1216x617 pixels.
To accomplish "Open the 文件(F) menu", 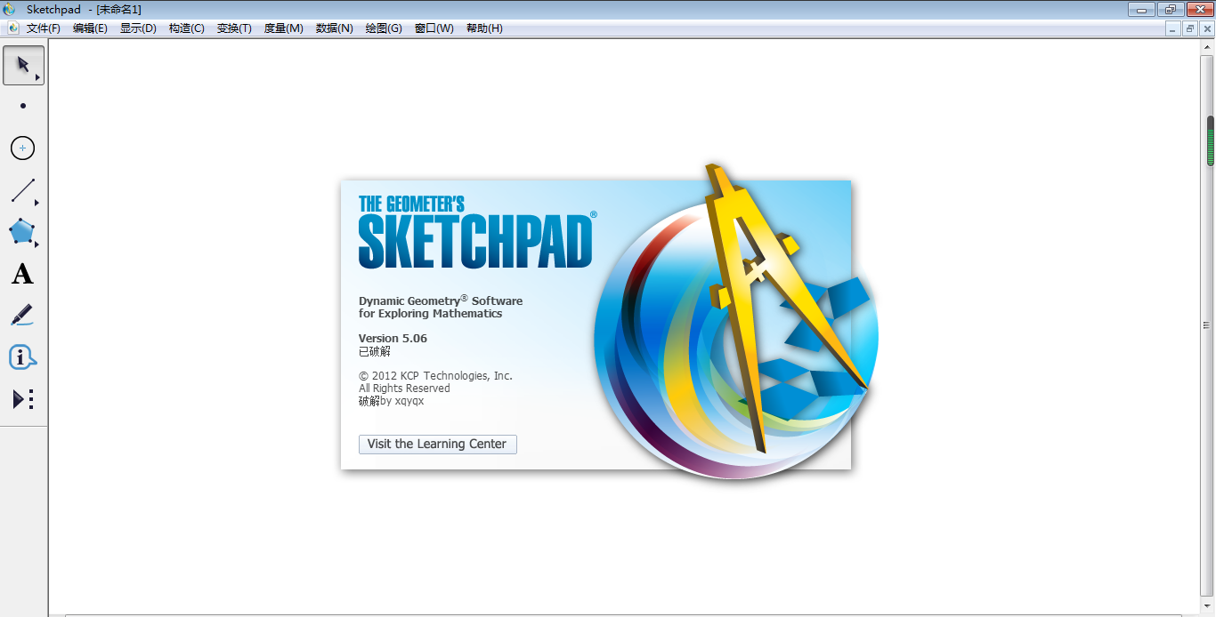I will tap(44, 28).
